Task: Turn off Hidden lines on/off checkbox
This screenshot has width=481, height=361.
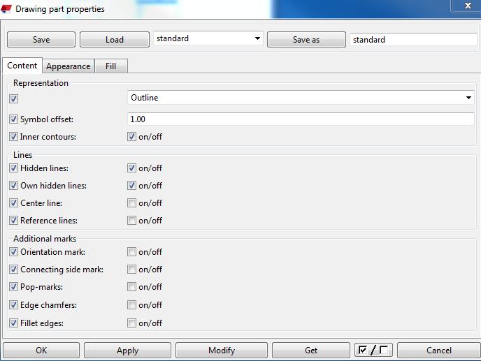Action: pos(131,168)
